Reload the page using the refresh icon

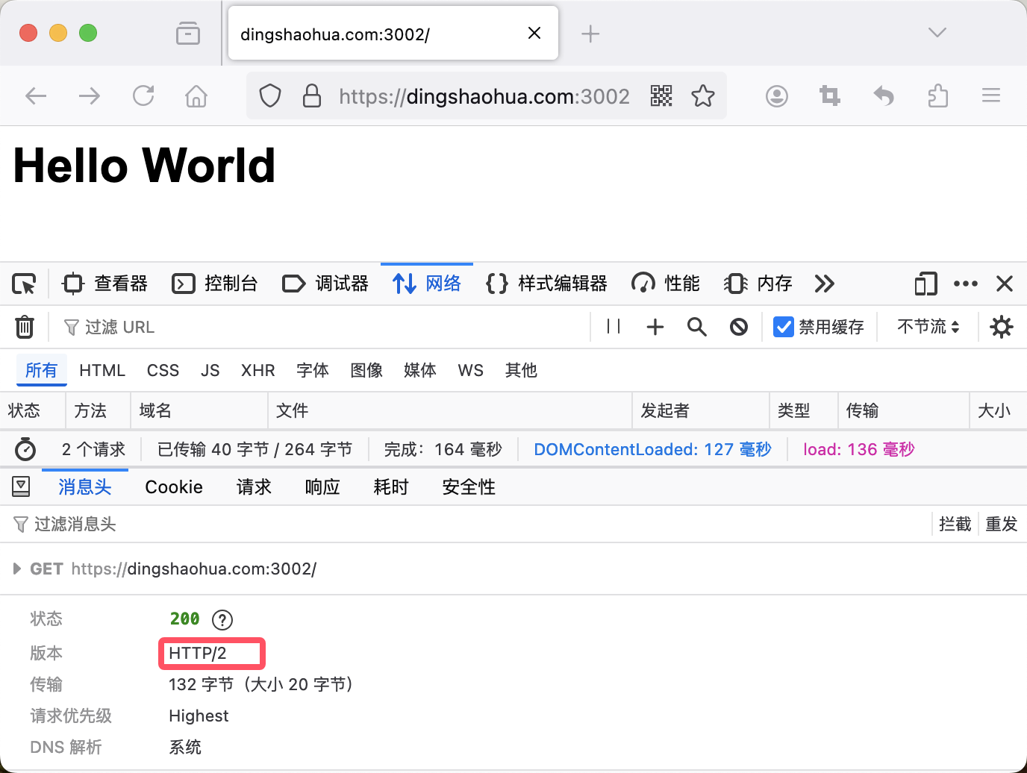[x=143, y=96]
